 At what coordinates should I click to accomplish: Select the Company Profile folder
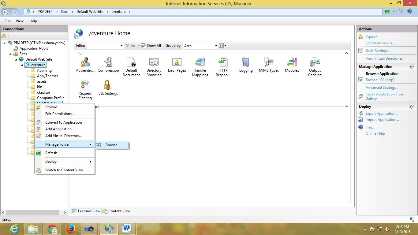50,98
